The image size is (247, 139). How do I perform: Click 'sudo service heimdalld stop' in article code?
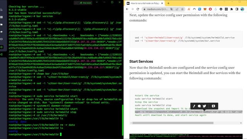[153, 105]
